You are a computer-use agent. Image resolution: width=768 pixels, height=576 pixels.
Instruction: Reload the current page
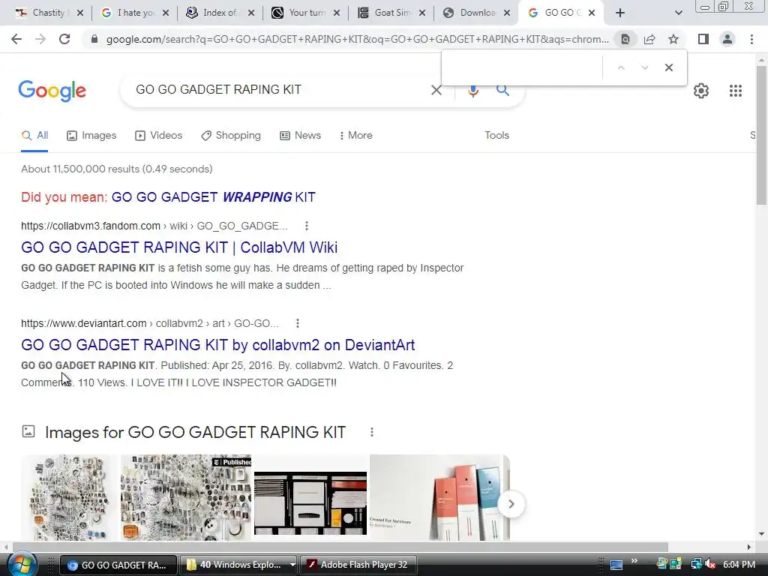point(64,39)
